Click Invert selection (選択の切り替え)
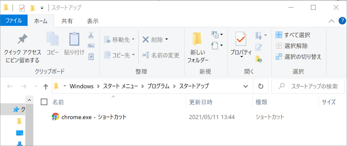 [298, 56]
